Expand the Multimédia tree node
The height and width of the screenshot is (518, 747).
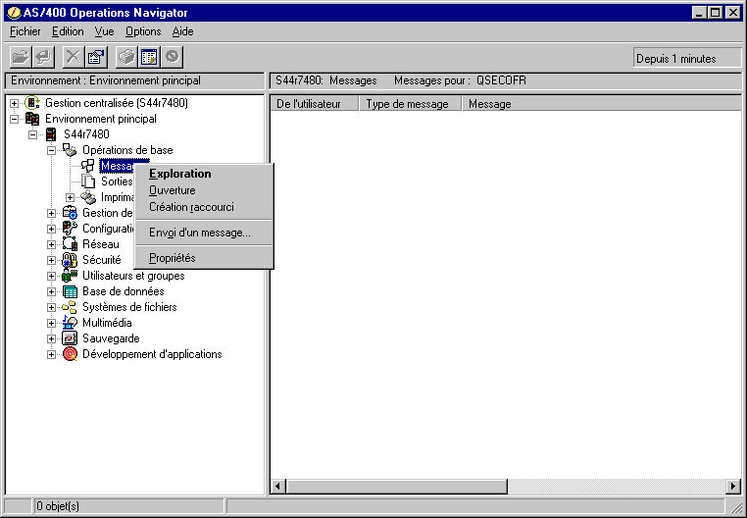[51, 323]
